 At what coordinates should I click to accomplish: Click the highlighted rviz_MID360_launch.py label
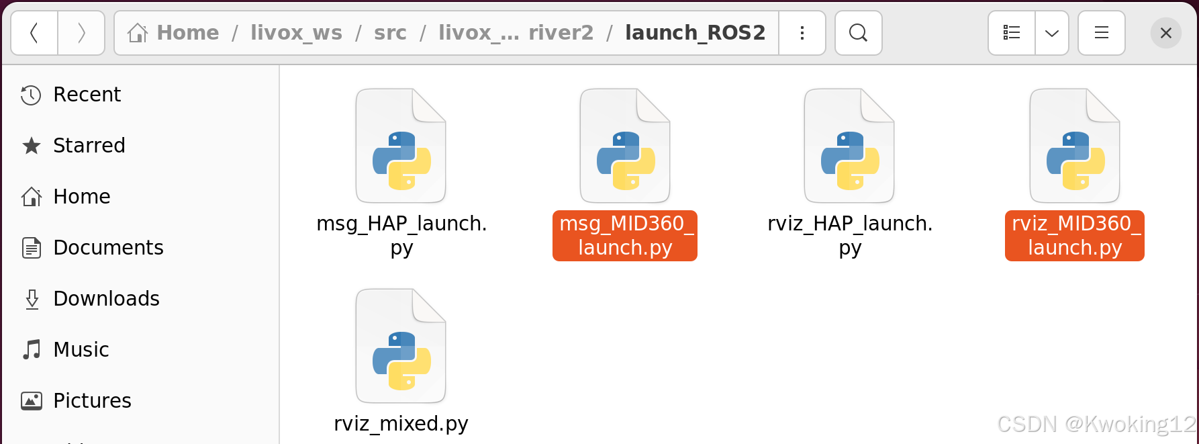(x=1075, y=236)
